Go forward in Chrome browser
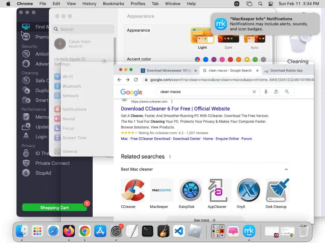325x243 pixels. click(x=128, y=80)
